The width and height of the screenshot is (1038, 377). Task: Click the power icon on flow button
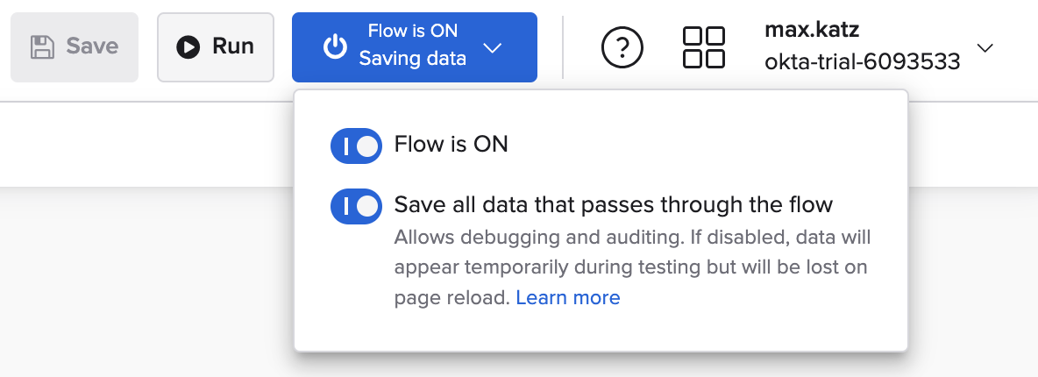click(x=335, y=47)
